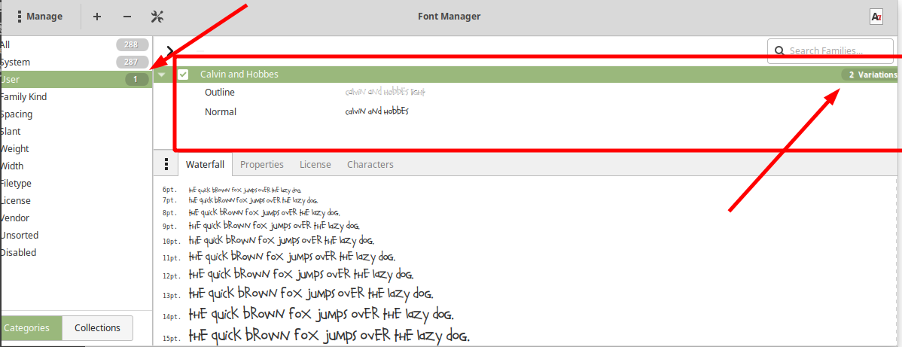902x347 pixels.
Task: Click the 288 count badge beside All
Action: coord(133,45)
